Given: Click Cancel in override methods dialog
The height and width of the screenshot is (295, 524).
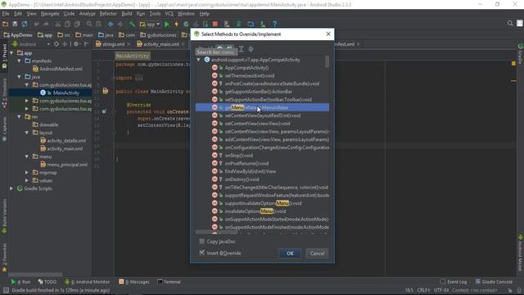Looking at the screenshot, I should [317, 253].
